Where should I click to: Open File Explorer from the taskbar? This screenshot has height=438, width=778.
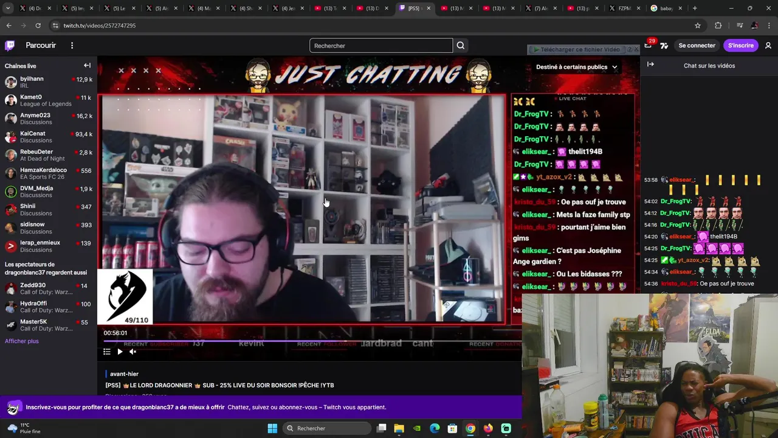(399, 428)
